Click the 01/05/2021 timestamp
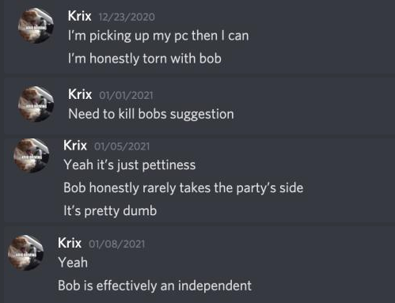This screenshot has width=395, height=303. [x=122, y=146]
